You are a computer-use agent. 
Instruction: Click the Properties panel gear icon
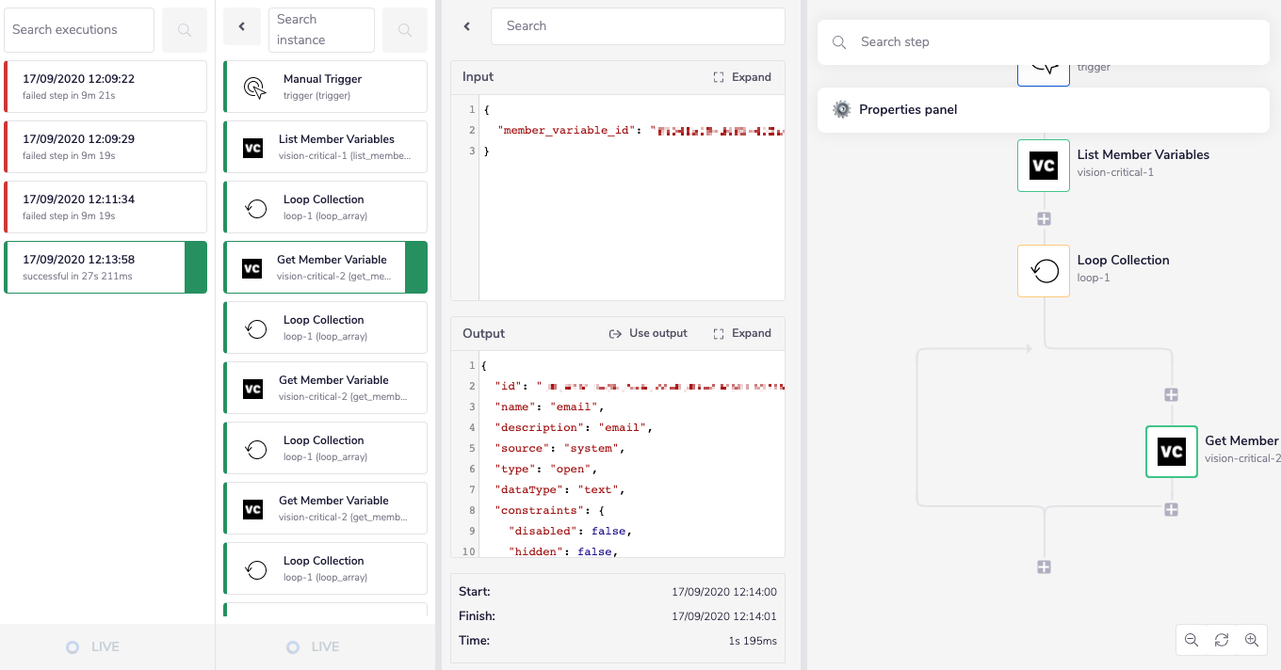841,110
